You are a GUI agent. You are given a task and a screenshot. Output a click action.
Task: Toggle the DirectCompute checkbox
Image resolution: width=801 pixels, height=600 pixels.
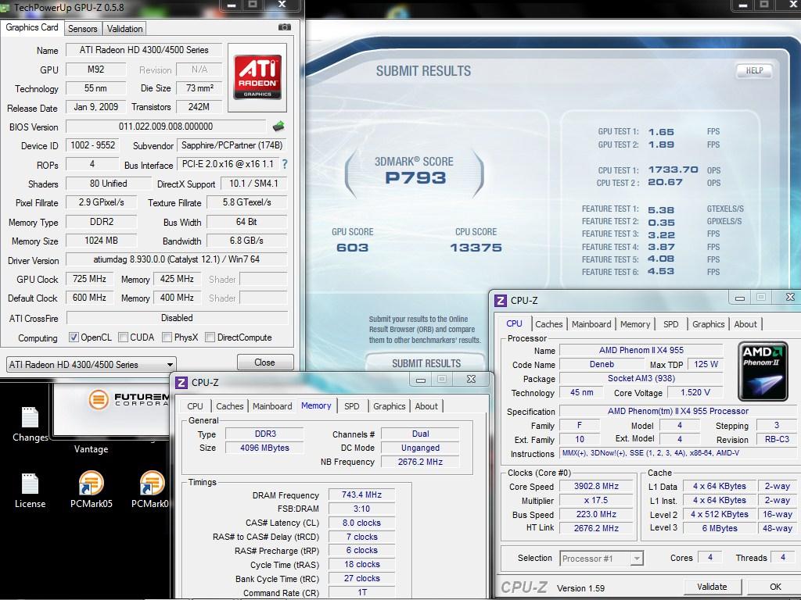[210, 337]
